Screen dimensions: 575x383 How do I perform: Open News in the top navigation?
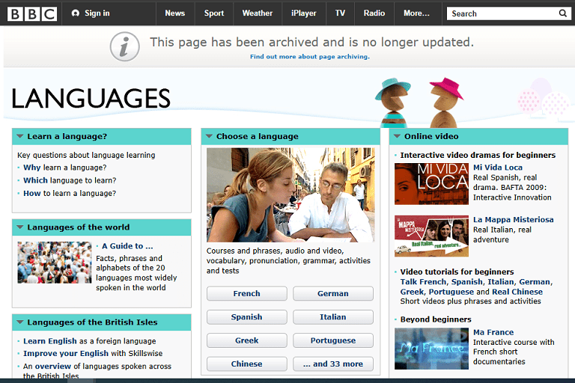coord(175,13)
